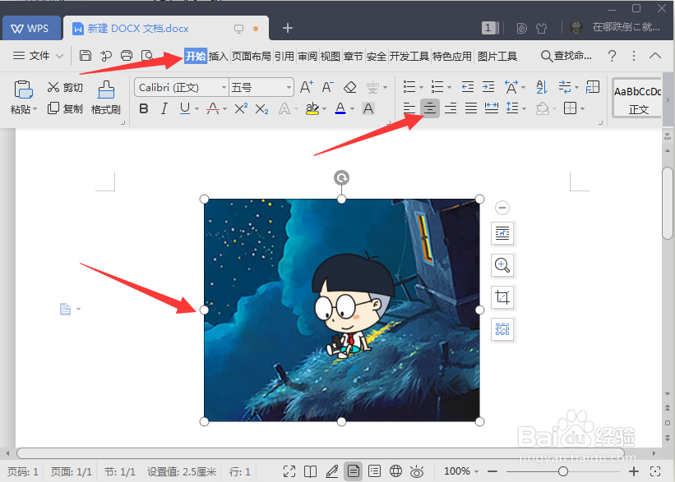
Task: Apply superscript X² formatting
Action: pyautogui.click(x=241, y=108)
